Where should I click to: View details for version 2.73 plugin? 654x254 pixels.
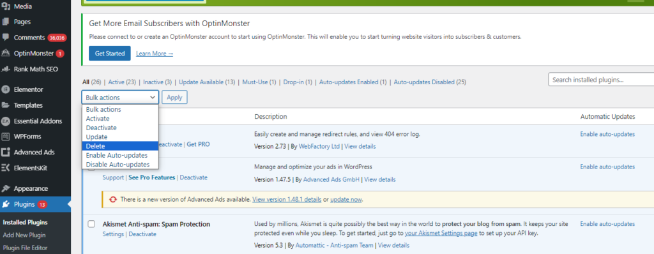click(360, 146)
